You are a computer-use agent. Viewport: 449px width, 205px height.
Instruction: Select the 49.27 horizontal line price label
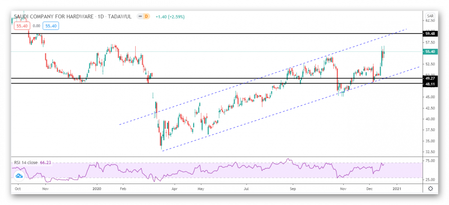coord(430,78)
